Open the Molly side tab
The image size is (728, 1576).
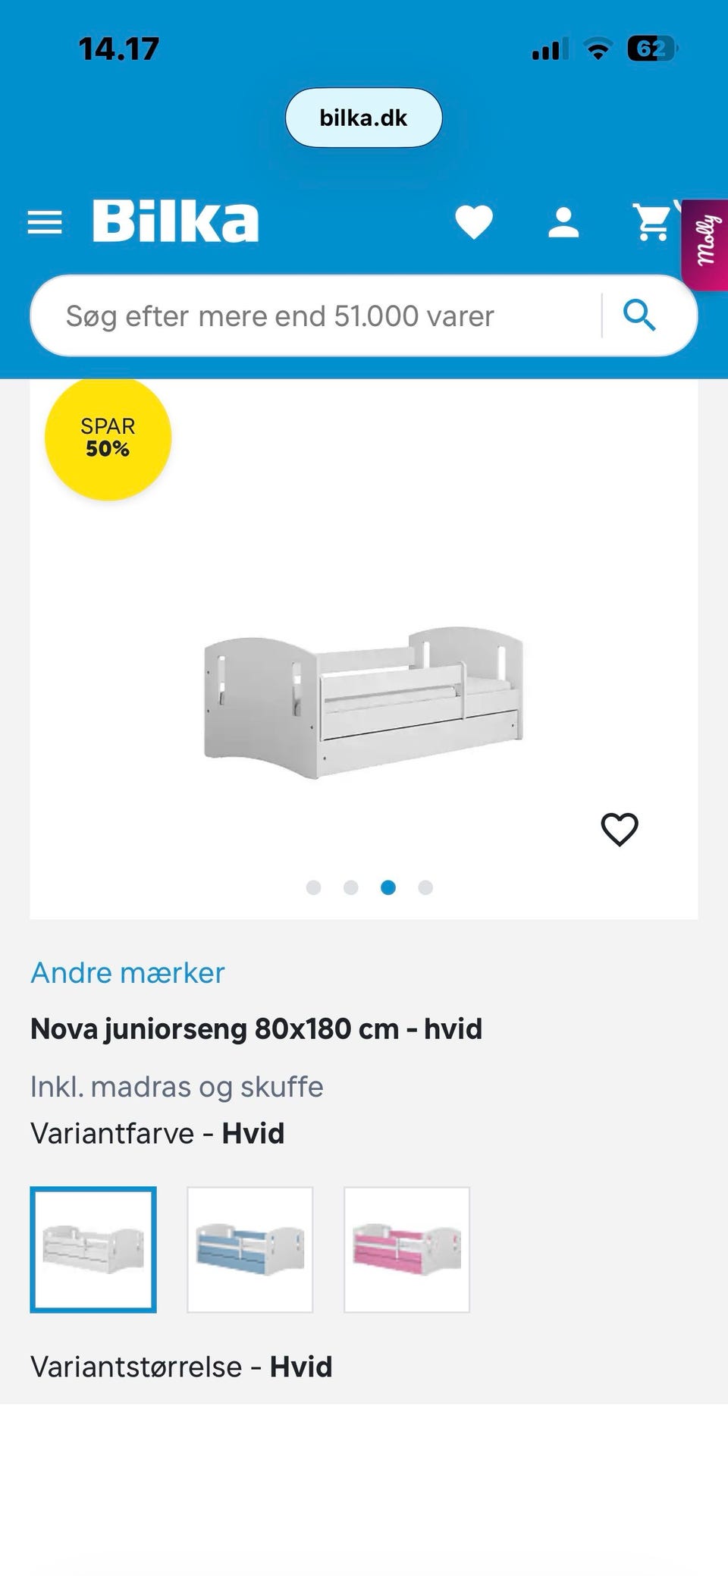[x=707, y=243]
